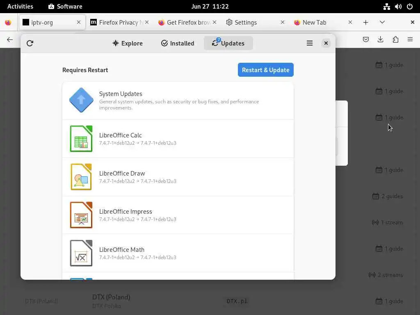Viewport: 420px width, 315px height.
Task: Close the Firefox Privacy Notice tab
Action: pos(147,22)
